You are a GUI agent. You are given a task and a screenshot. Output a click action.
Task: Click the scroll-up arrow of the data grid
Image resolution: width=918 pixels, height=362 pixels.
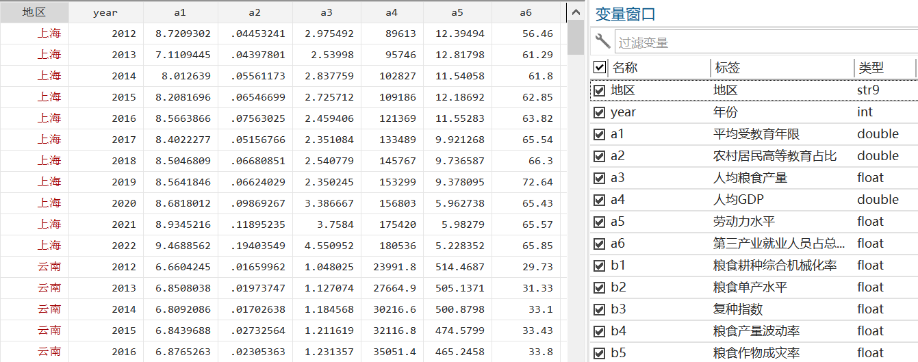coord(575,12)
